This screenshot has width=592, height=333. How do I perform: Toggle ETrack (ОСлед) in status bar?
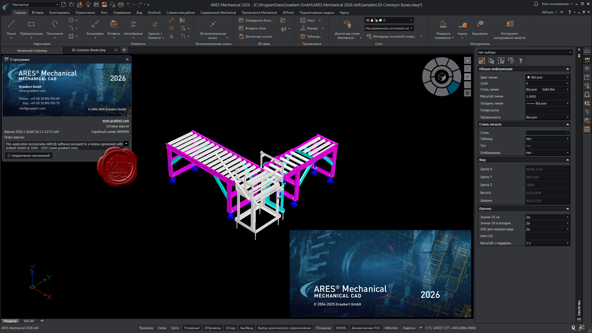pos(230,328)
